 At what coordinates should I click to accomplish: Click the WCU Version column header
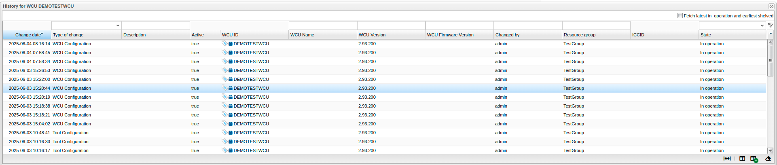372,35
